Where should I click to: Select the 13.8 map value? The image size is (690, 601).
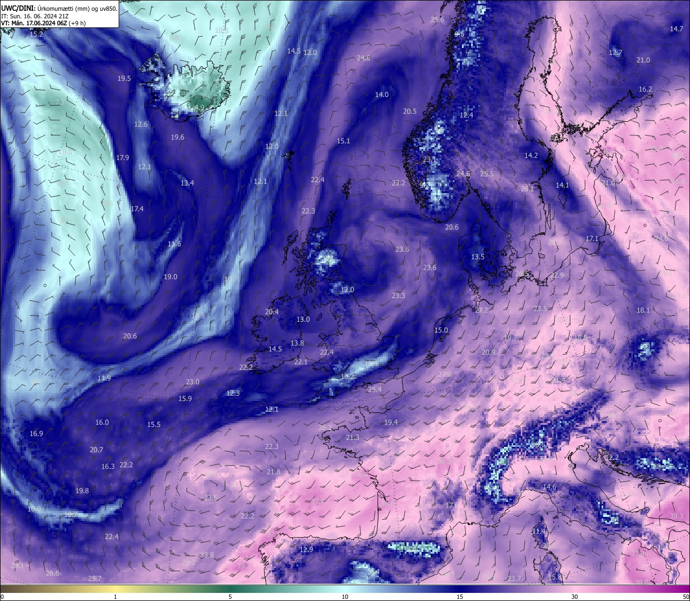click(x=297, y=343)
